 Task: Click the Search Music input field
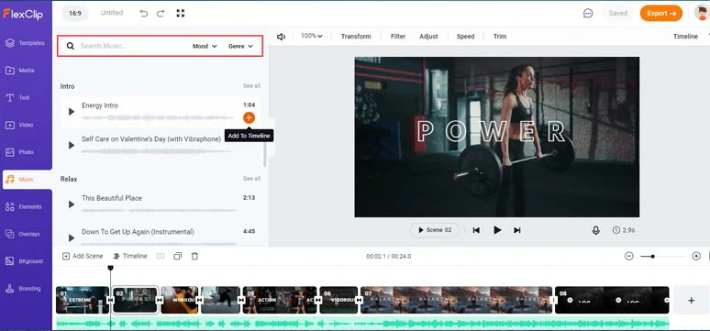(x=131, y=46)
